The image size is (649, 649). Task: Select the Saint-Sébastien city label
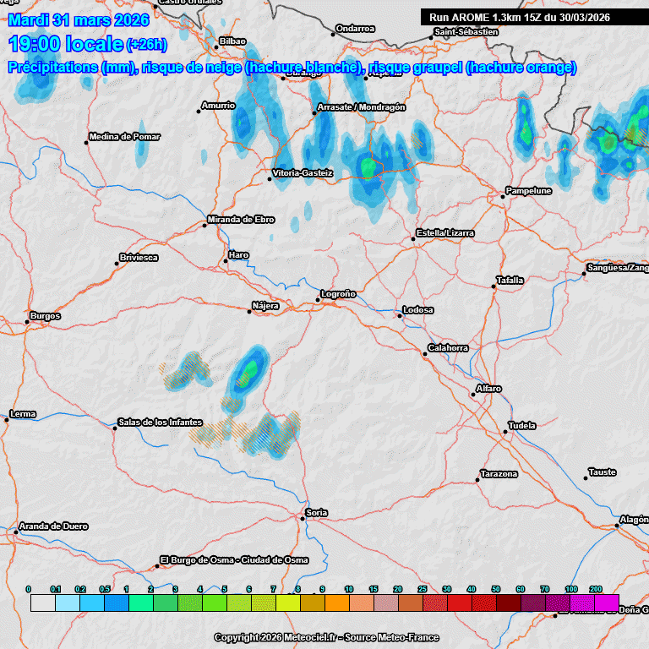coord(466,32)
